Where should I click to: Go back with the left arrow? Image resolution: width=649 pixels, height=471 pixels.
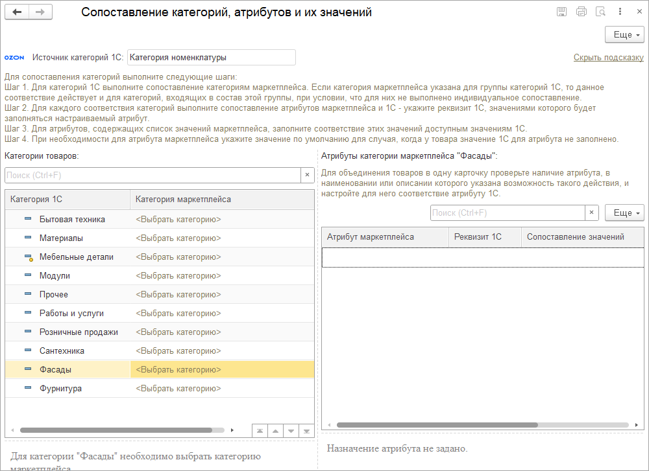tap(17, 12)
